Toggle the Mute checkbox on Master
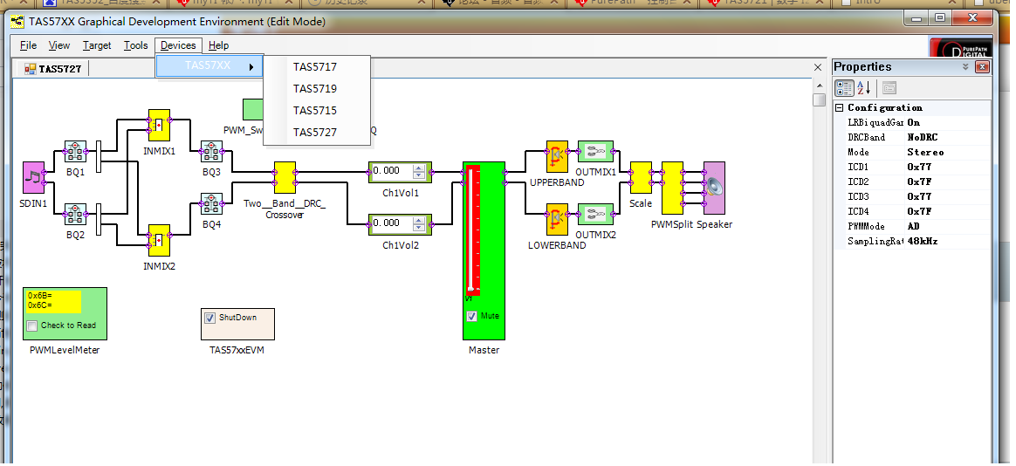The height and width of the screenshot is (466, 1016). tap(471, 316)
